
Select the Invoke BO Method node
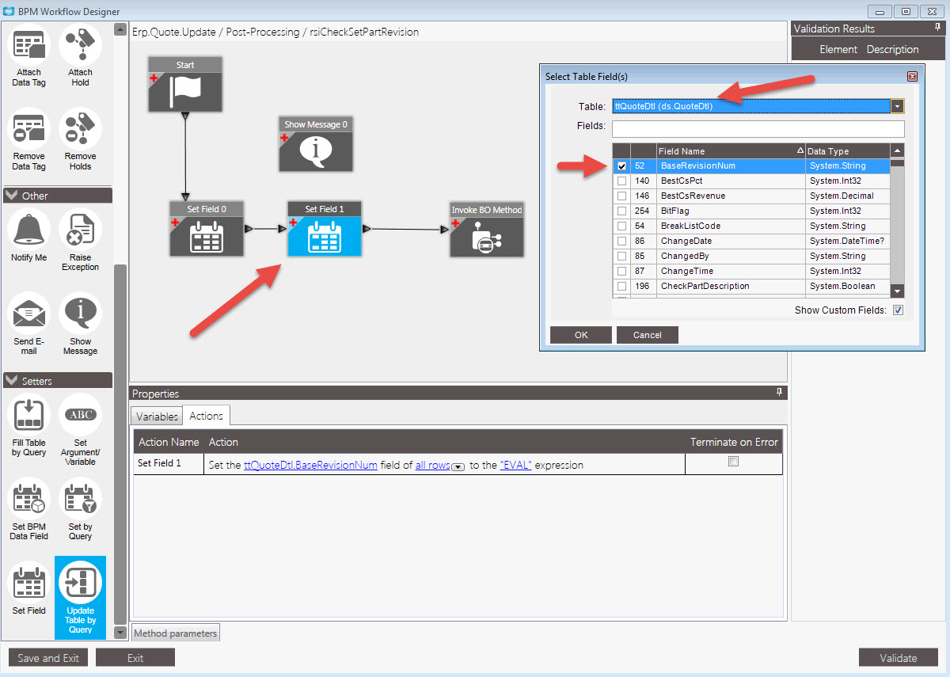click(487, 230)
